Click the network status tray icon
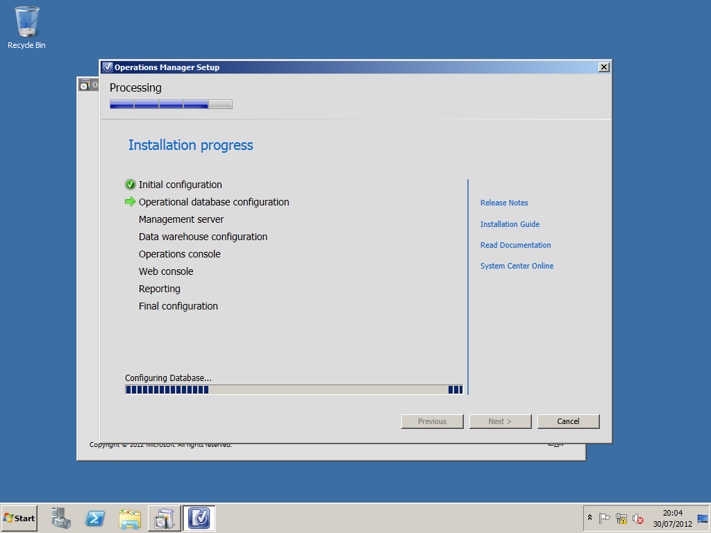This screenshot has width=711, height=533. (621, 518)
